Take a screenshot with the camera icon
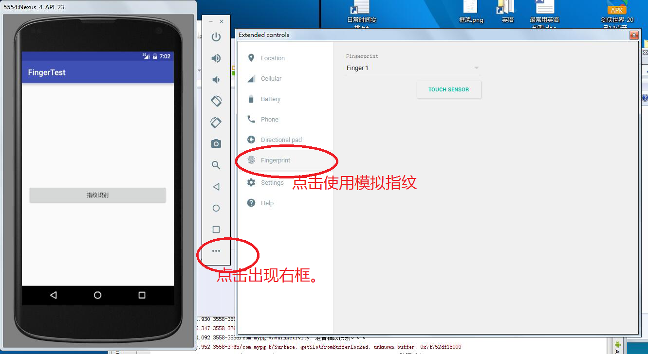Viewport: 648px width, 354px height. click(x=216, y=144)
